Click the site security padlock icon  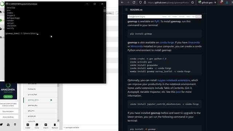click(145, 3)
